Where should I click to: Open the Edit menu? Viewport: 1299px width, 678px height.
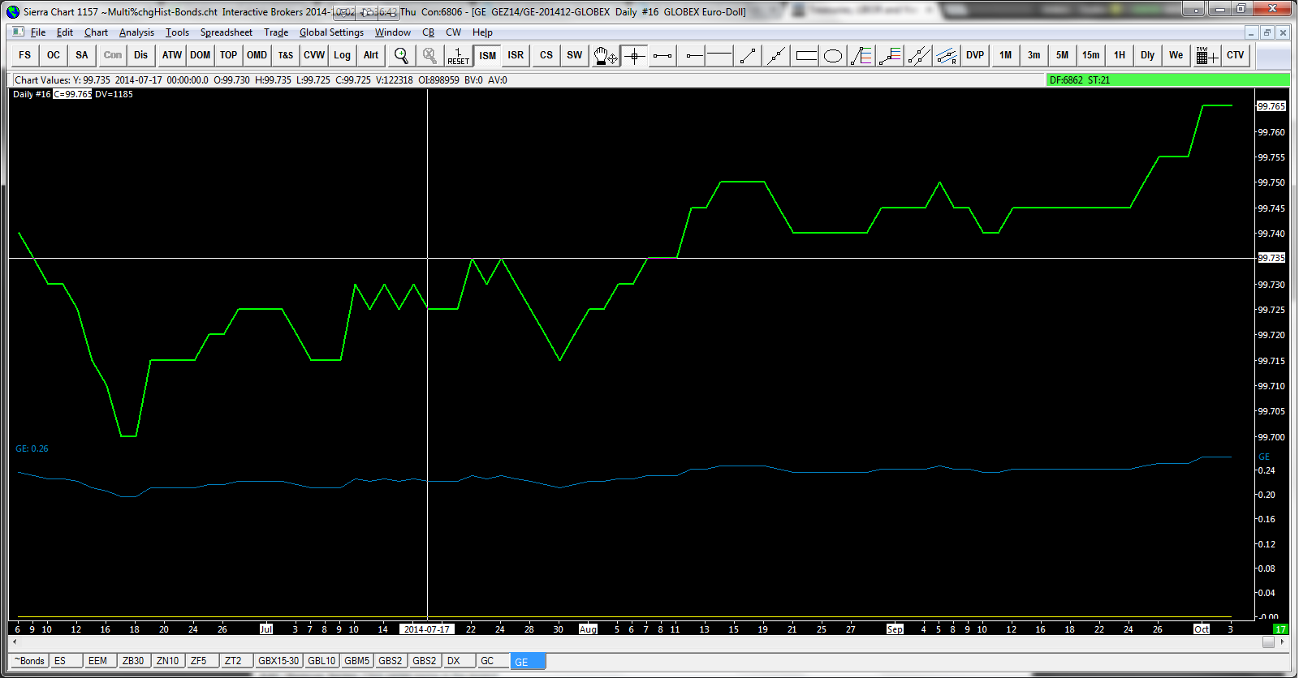tap(65, 32)
